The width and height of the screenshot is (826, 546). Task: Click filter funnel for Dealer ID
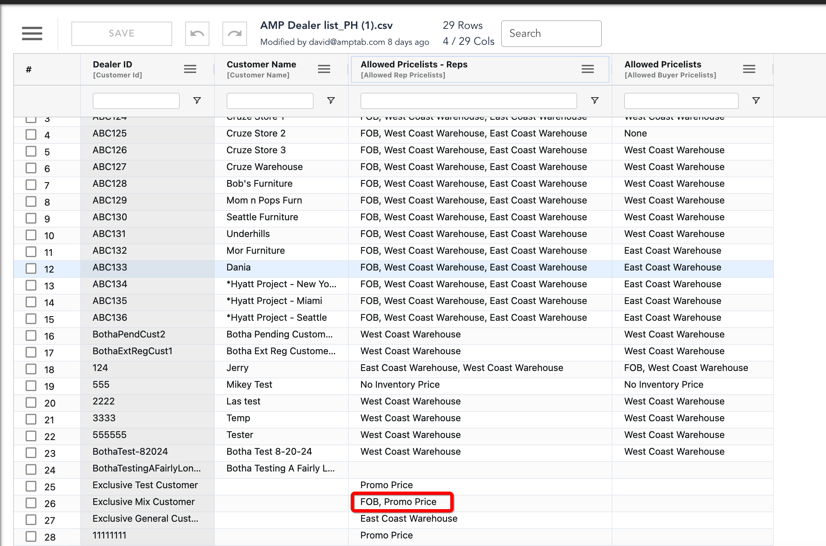[x=197, y=100]
